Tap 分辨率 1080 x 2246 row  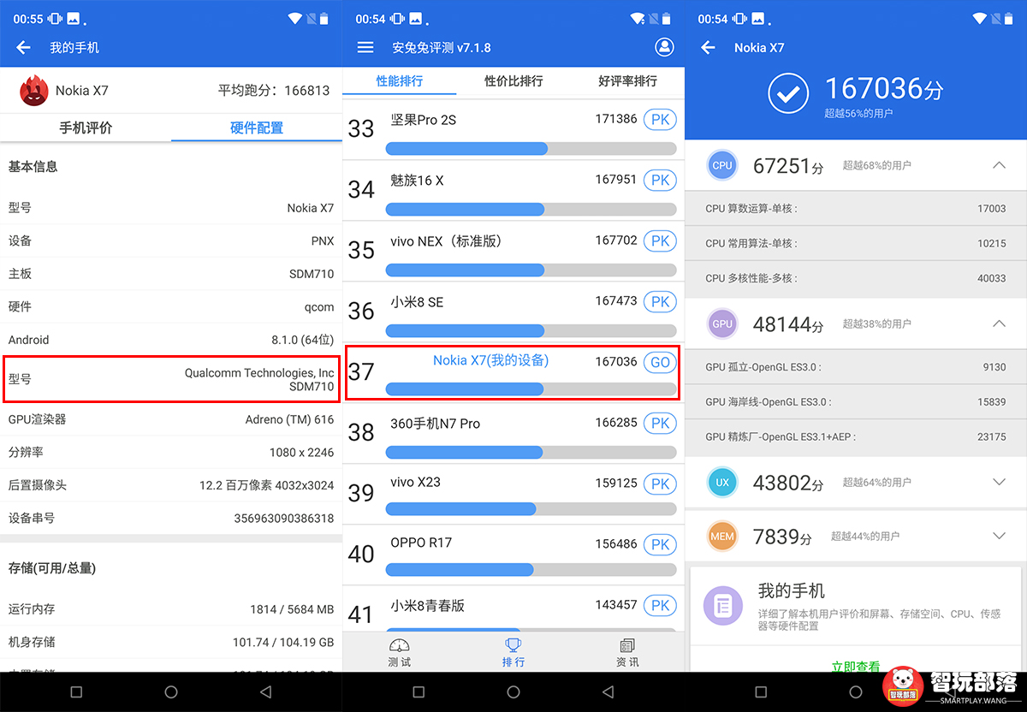(171, 453)
